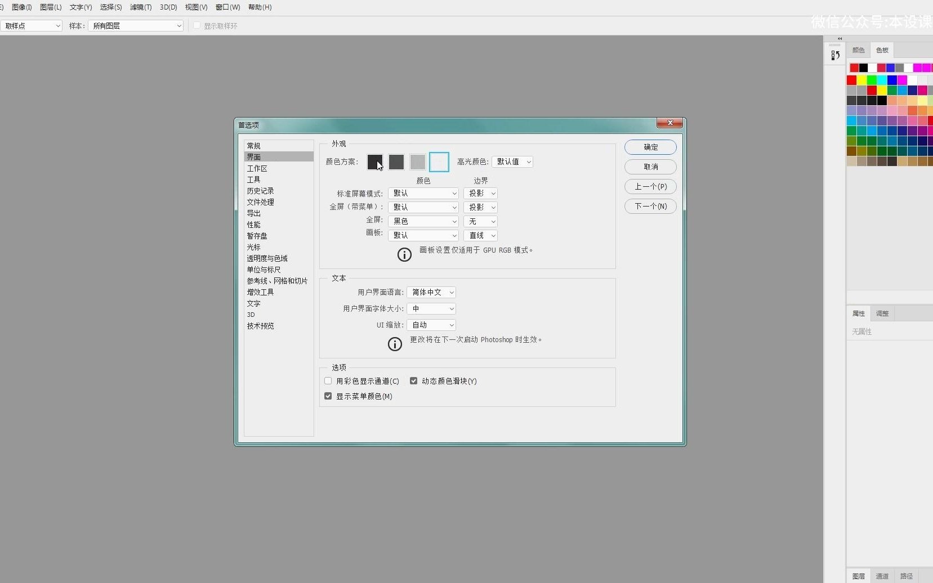Select the darkest interface color scheme swatch

(x=375, y=162)
